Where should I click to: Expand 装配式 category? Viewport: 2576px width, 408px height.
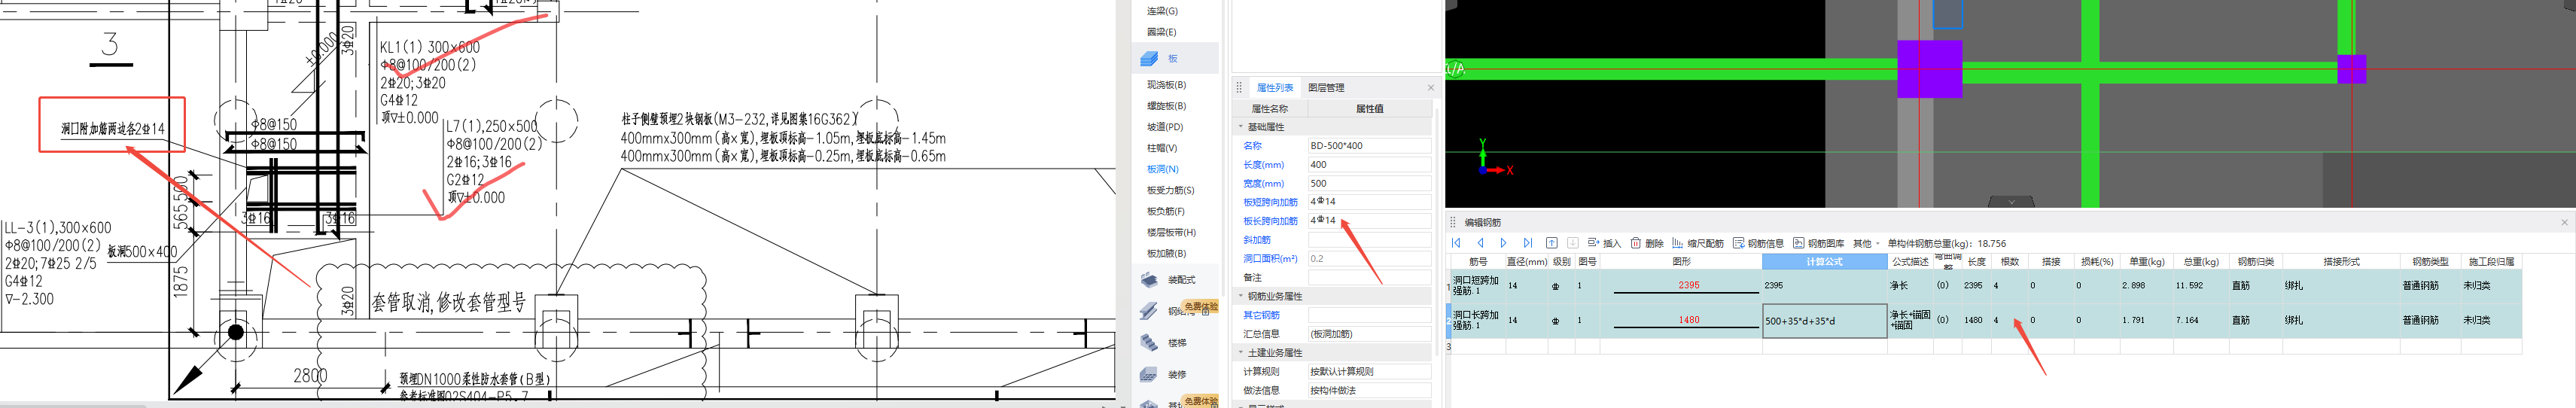tap(1174, 280)
